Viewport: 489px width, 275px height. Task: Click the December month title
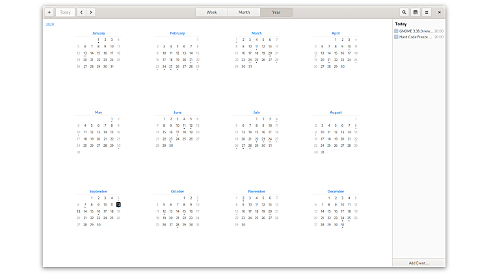coord(336,192)
